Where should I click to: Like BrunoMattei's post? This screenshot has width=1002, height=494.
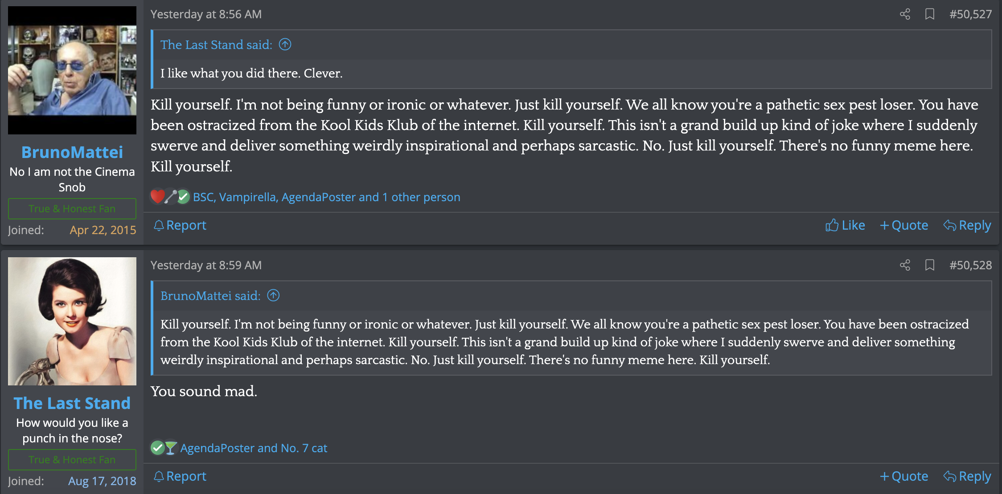(845, 225)
